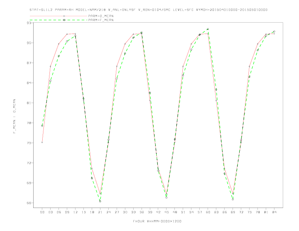Click the 00 x-axis hour label
Screen dimensions: 299x231
(42, 212)
